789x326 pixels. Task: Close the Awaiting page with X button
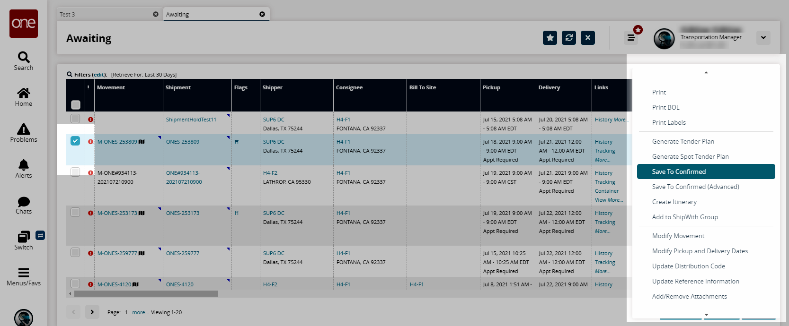coord(588,38)
